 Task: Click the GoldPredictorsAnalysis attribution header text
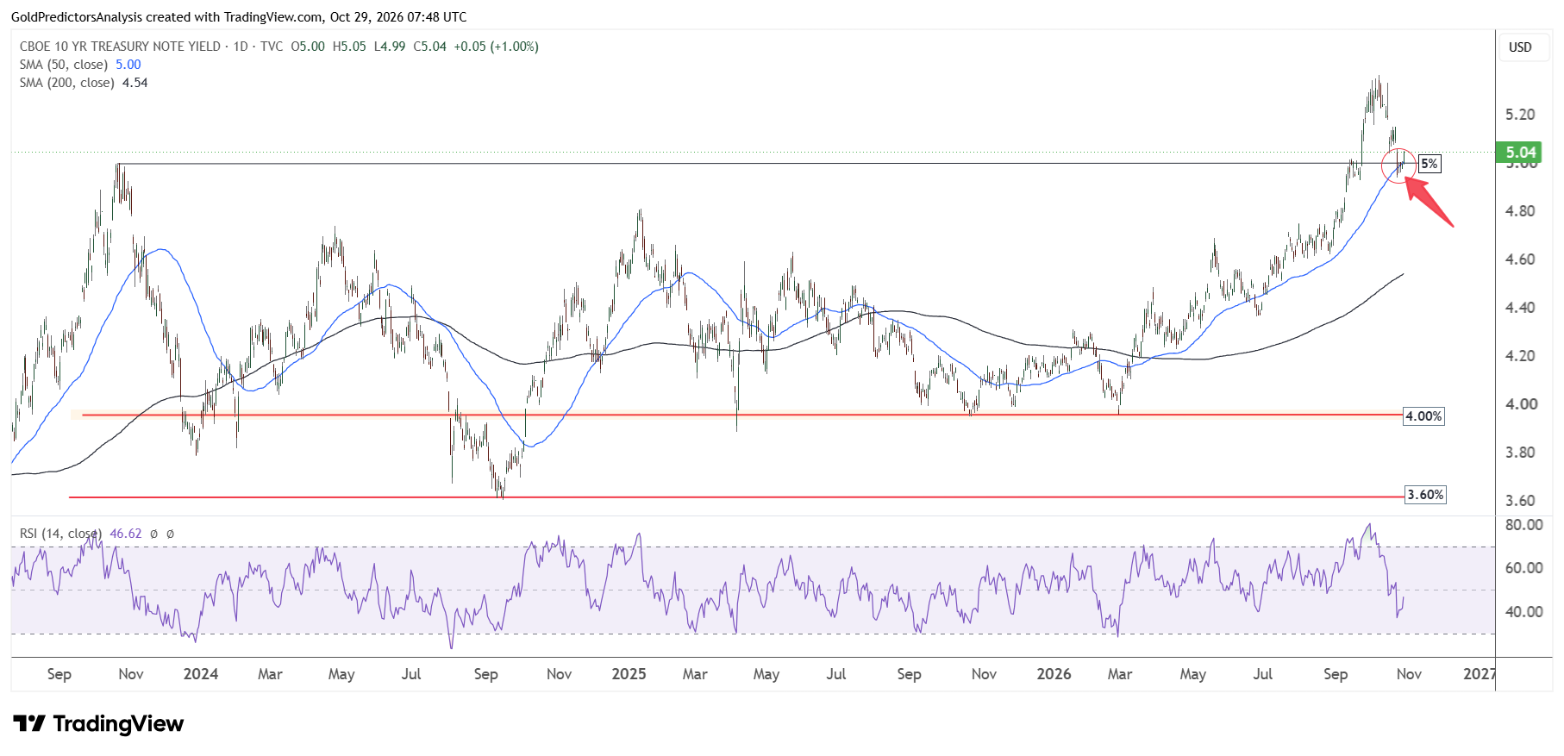239,17
